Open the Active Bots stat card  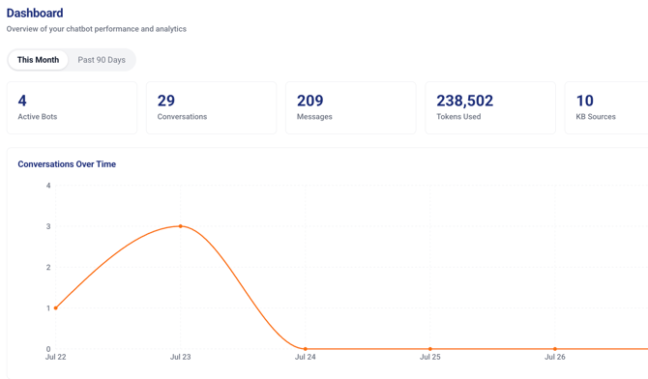pos(72,108)
